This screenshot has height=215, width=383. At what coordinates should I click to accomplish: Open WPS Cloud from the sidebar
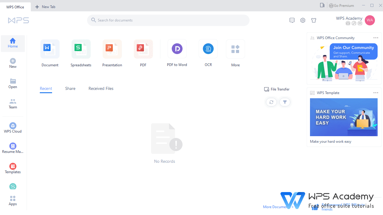pyautogui.click(x=13, y=128)
